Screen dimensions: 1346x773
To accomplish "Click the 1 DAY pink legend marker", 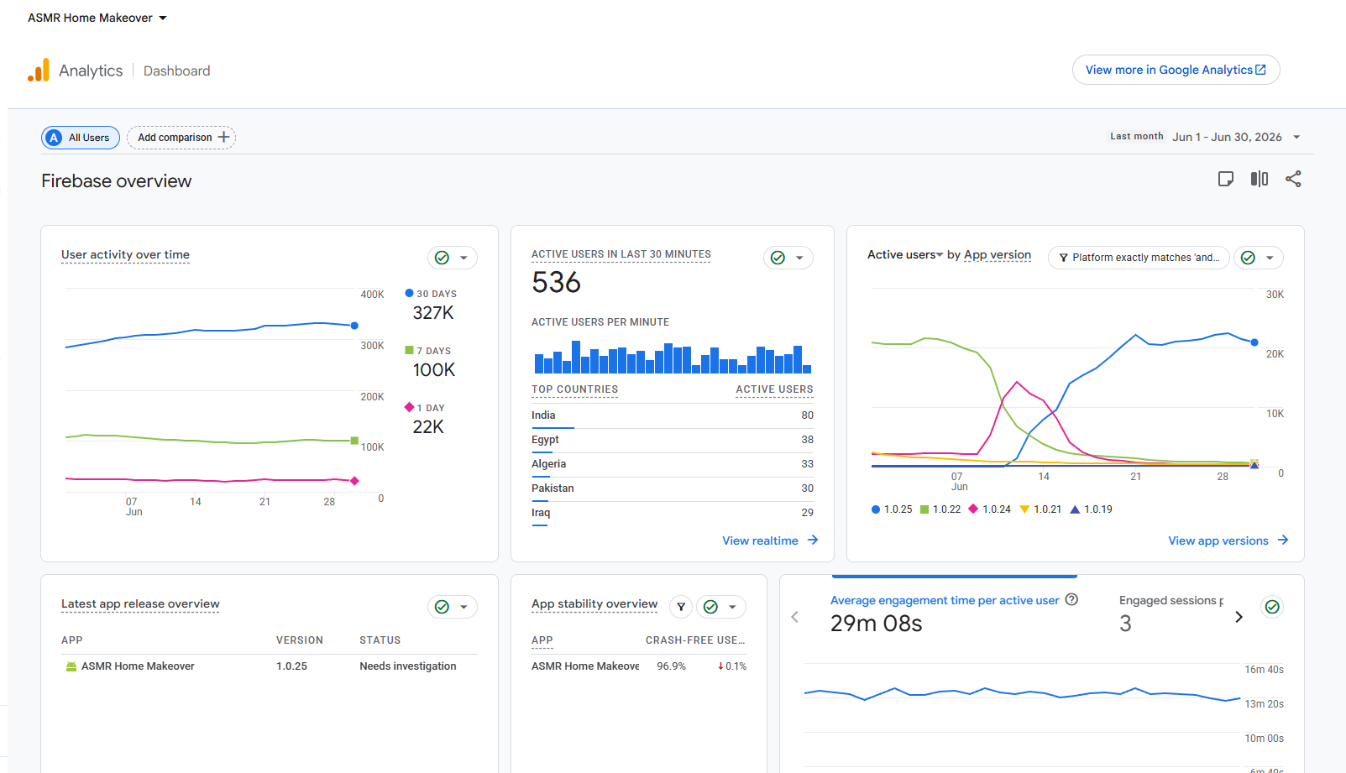I will pyautogui.click(x=409, y=407).
